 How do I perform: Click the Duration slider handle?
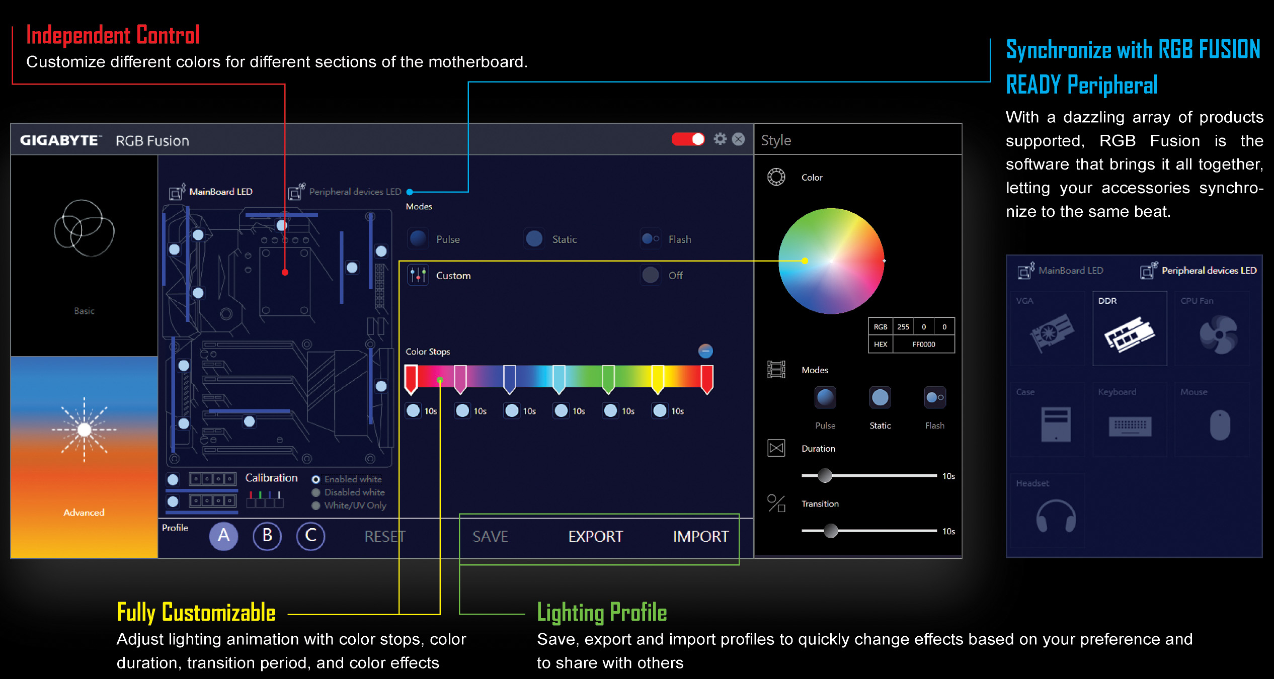point(825,475)
